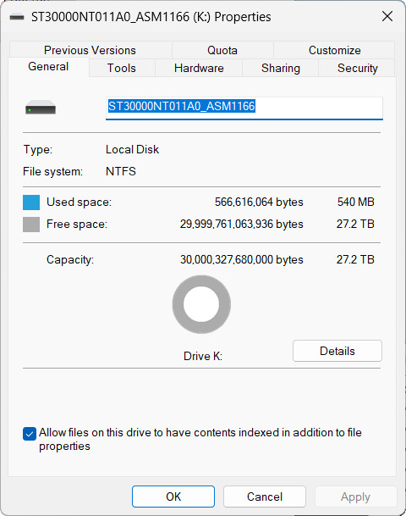Click the disk usage donut chart
406x516 pixels.
[201, 304]
